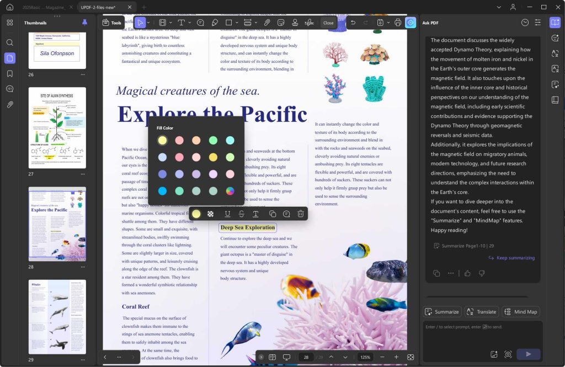Expand the text tool dropdown arrow
Screen dimensions: 565x367
(x=189, y=23)
